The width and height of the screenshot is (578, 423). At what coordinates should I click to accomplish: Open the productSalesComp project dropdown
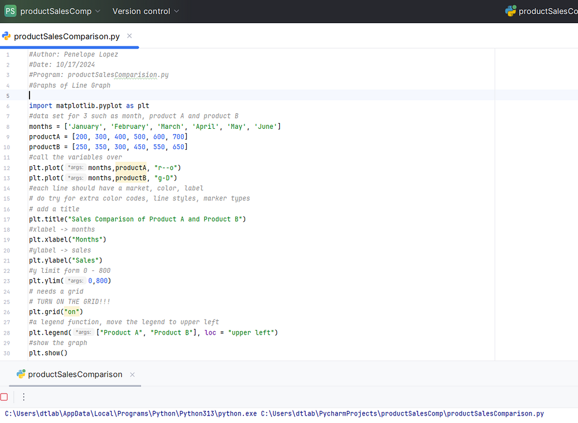(x=60, y=11)
